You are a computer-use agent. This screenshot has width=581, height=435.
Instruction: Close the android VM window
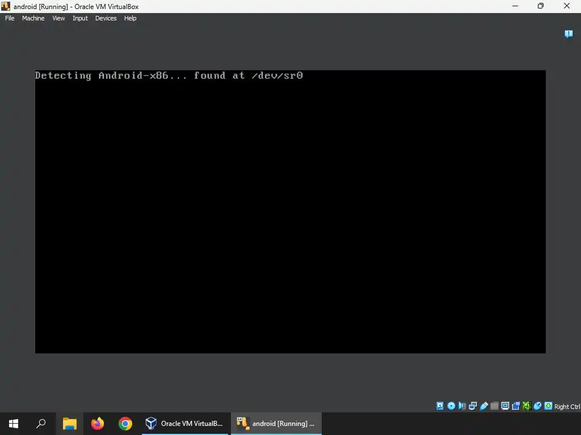coord(567,6)
